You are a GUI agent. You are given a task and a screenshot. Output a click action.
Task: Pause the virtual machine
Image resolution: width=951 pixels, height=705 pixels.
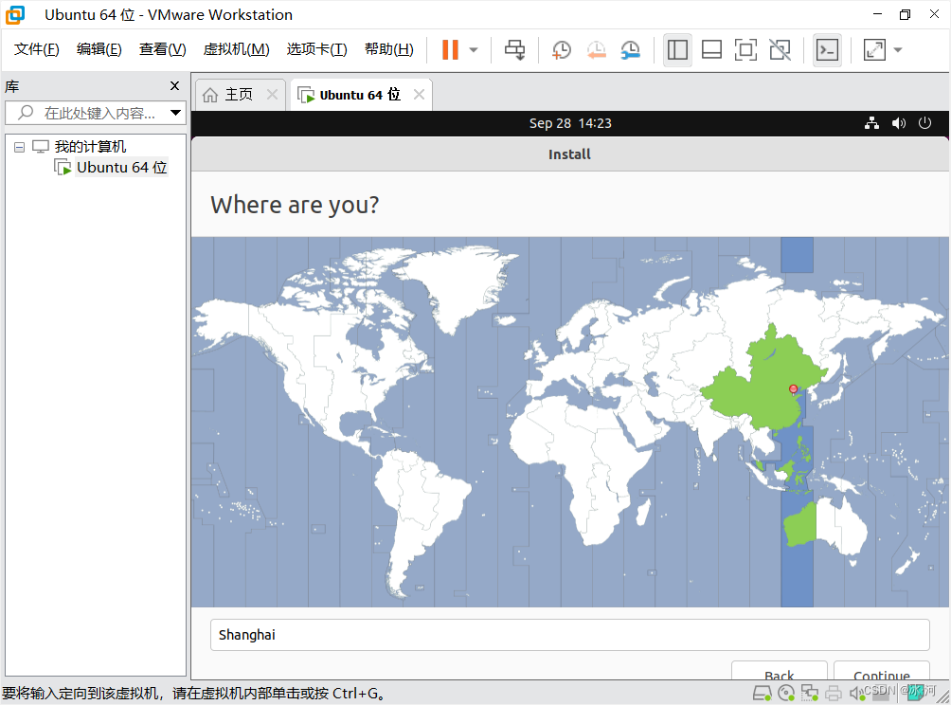click(x=450, y=50)
